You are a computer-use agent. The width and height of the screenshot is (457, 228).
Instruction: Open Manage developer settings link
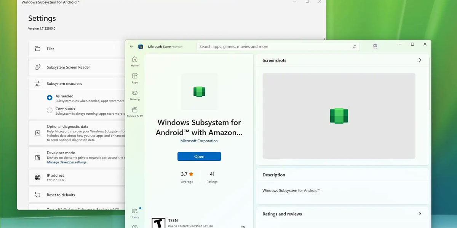pyautogui.click(x=67, y=162)
